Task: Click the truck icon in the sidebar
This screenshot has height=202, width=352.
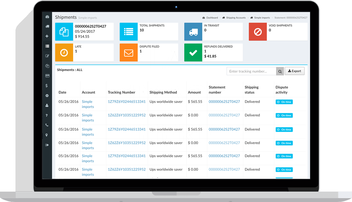Action: (x=47, y=26)
